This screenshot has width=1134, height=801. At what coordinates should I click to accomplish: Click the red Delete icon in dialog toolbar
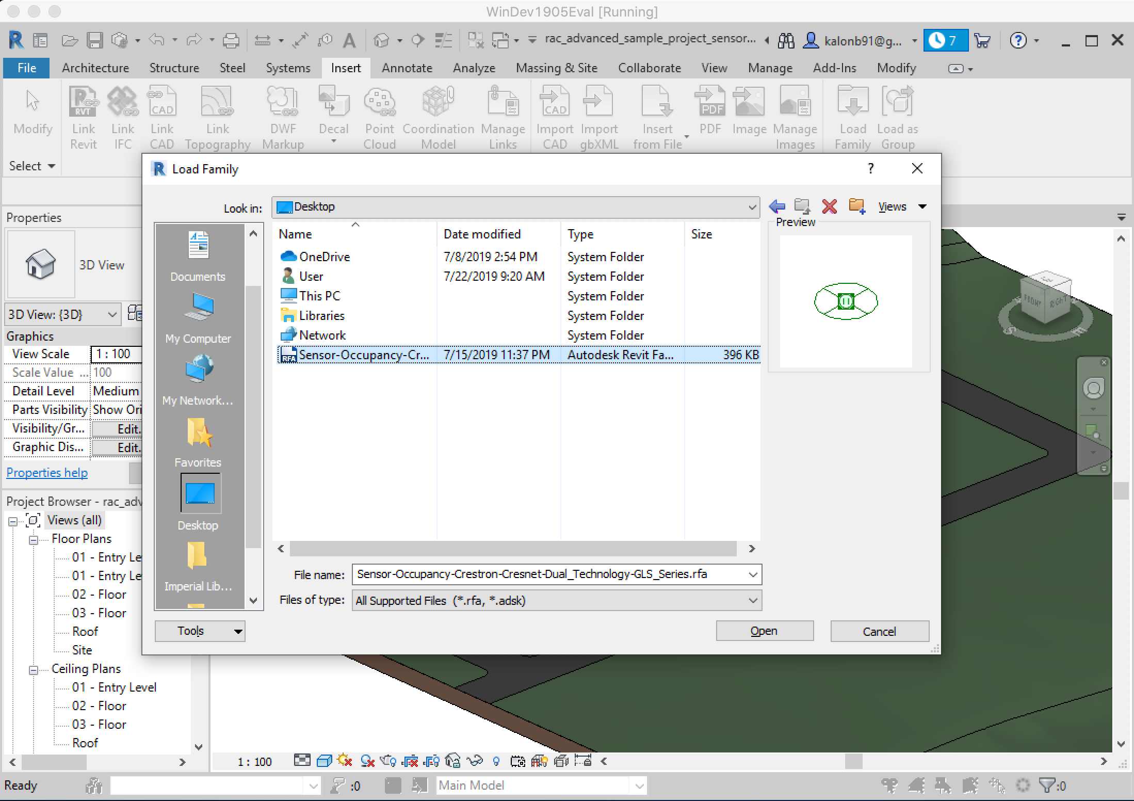click(x=829, y=206)
